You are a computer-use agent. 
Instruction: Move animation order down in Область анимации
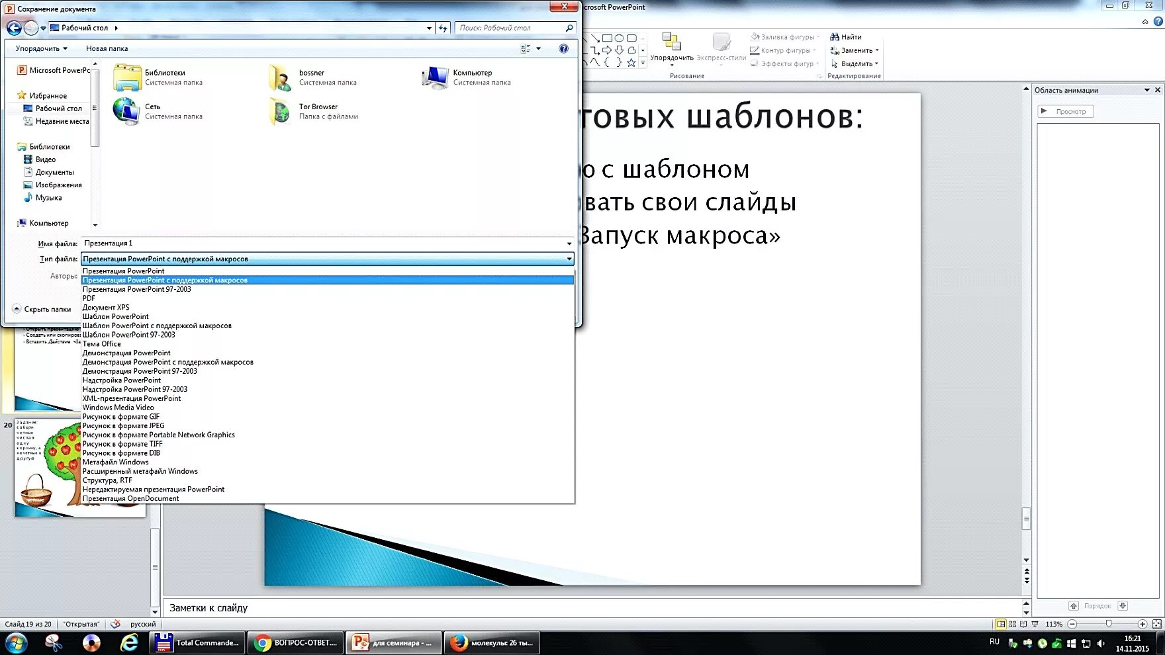(1123, 605)
